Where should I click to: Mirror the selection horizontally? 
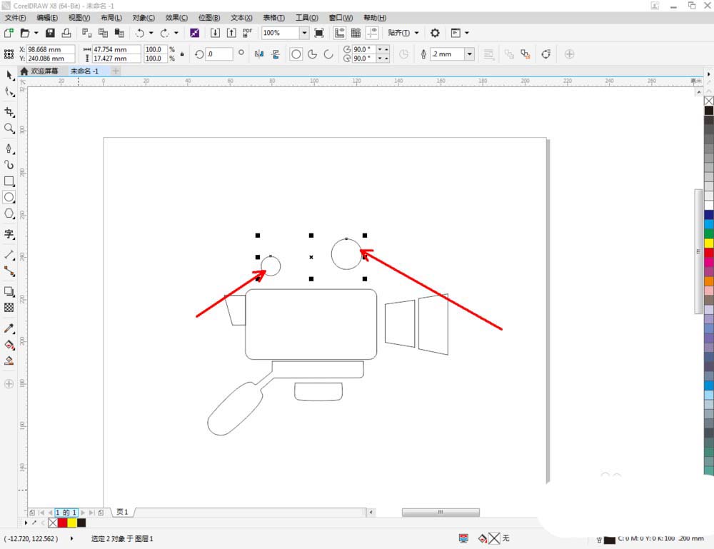pyautogui.click(x=259, y=54)
